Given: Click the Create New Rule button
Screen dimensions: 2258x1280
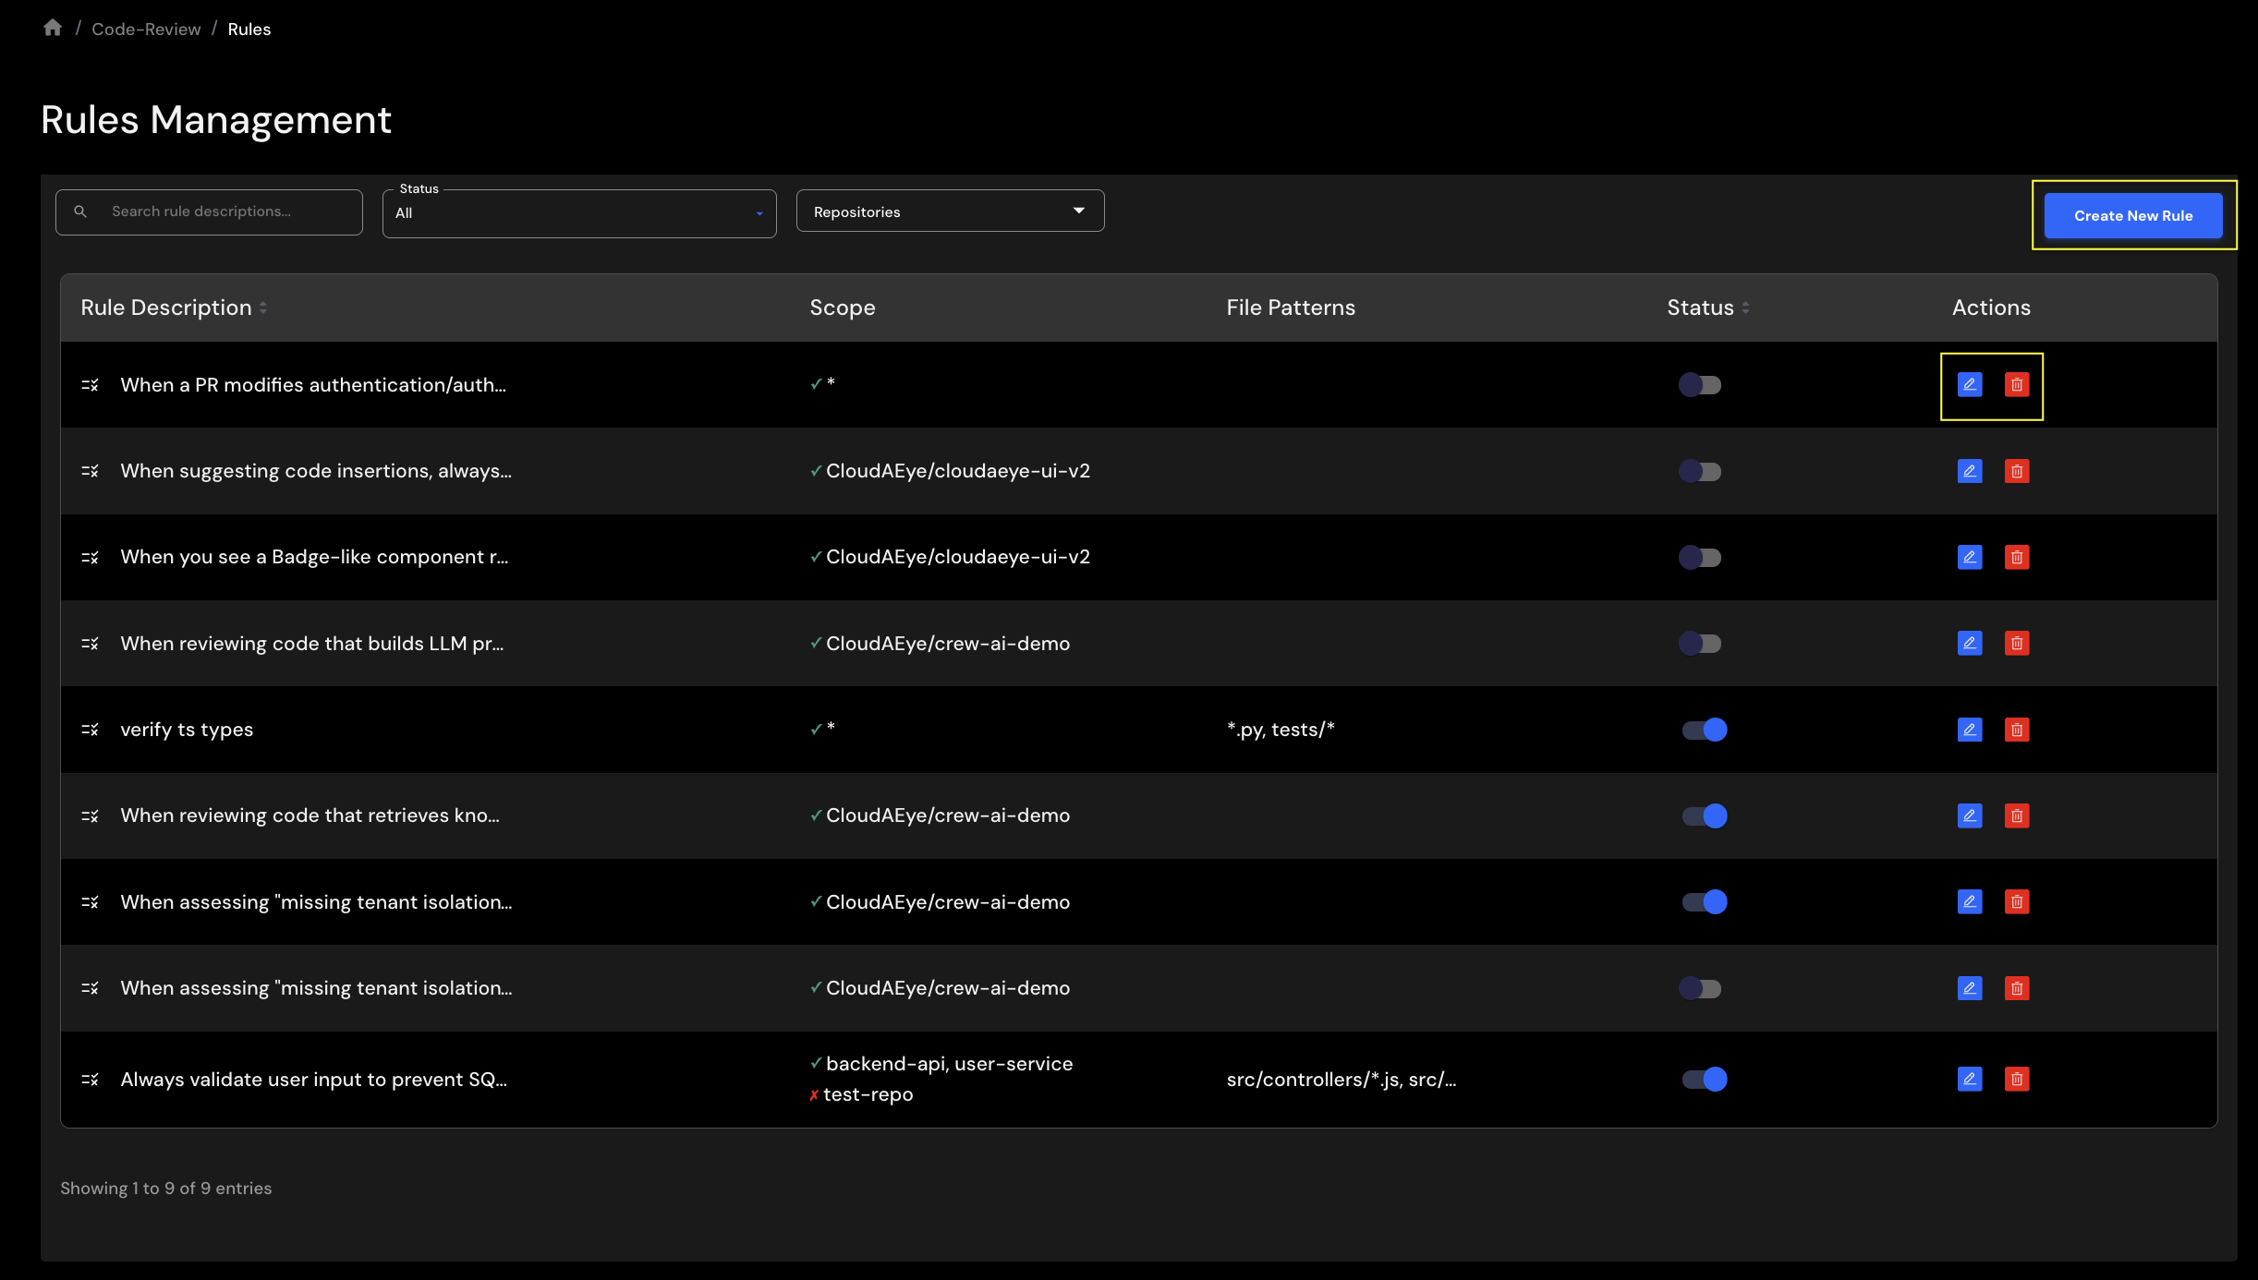Looking at the screenshot, I should click(2132, 215).
